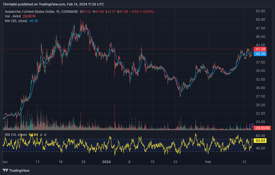The width and height of the screenshot is (275, 175).
Task: Click the 12 date on time axis
Action: pos(244,162)
